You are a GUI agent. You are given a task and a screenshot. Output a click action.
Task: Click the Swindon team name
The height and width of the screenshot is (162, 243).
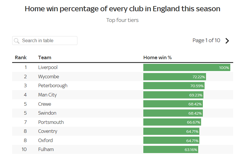(x=47, y=113)
